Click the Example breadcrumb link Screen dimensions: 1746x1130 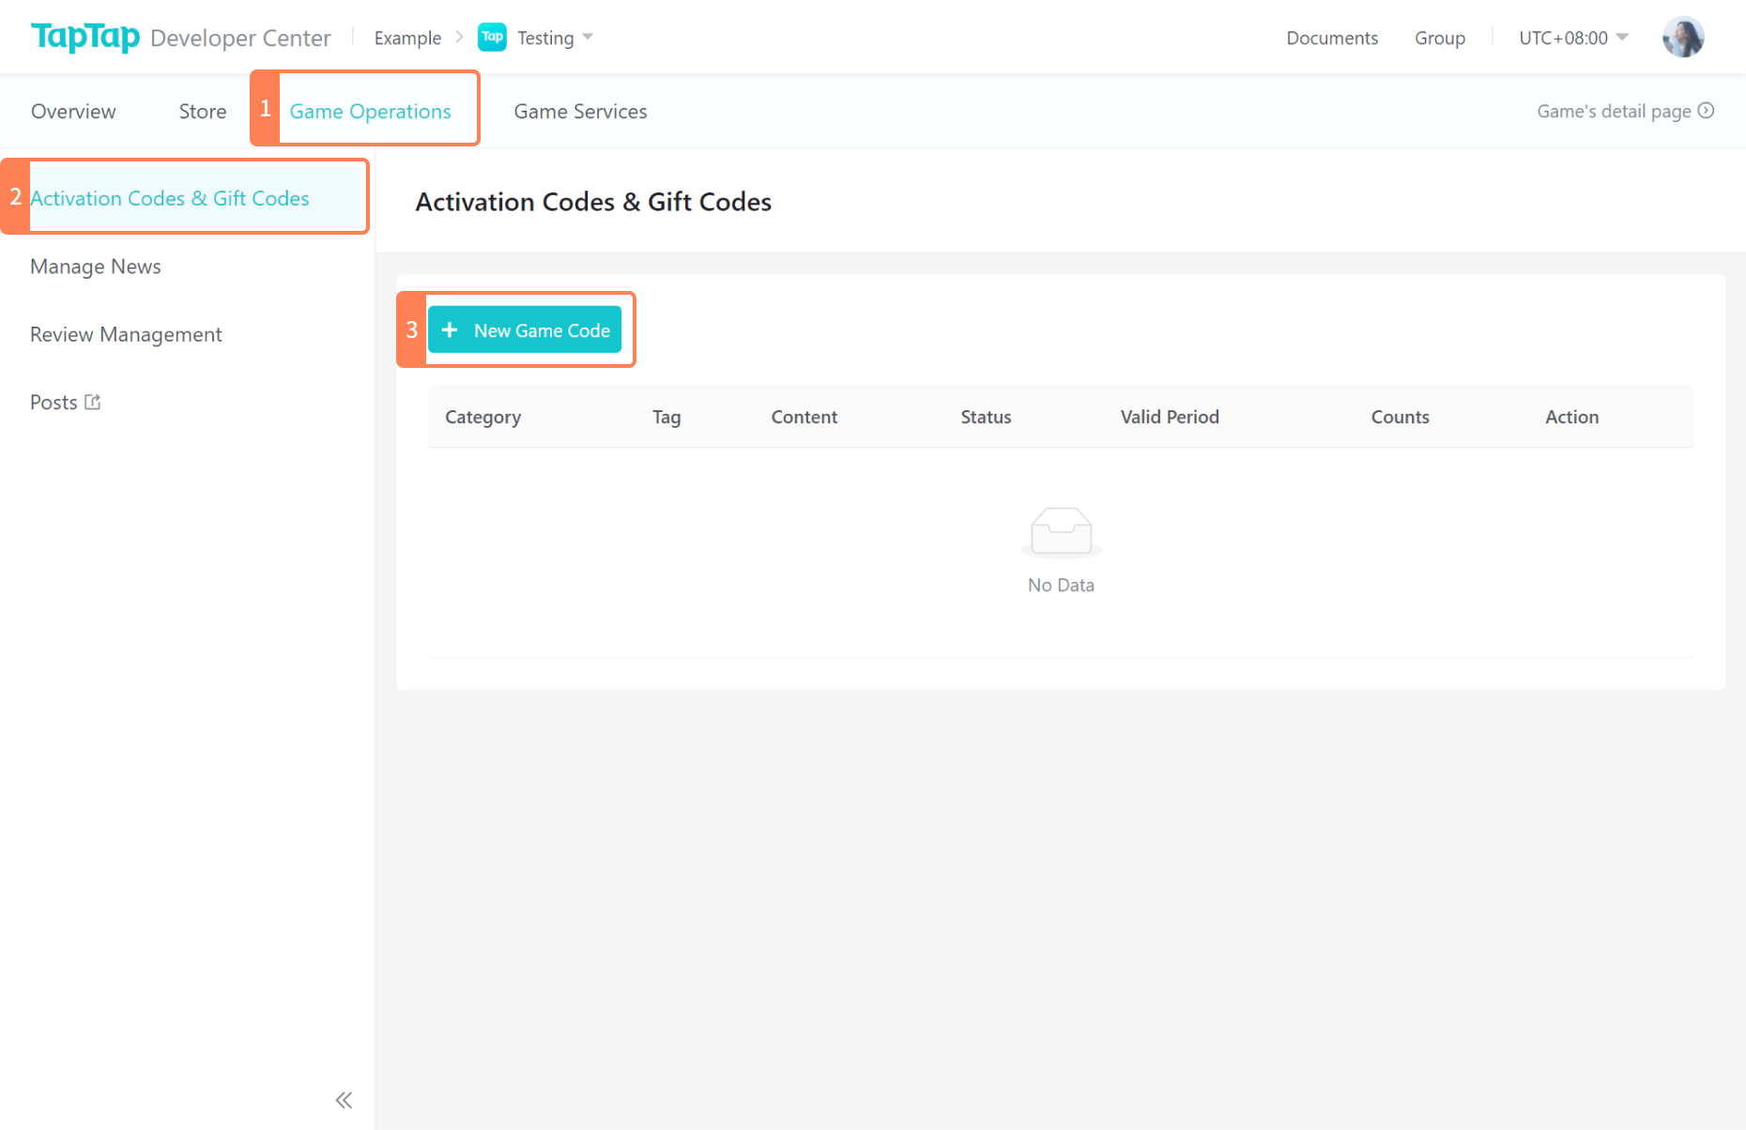click(407, 38)
